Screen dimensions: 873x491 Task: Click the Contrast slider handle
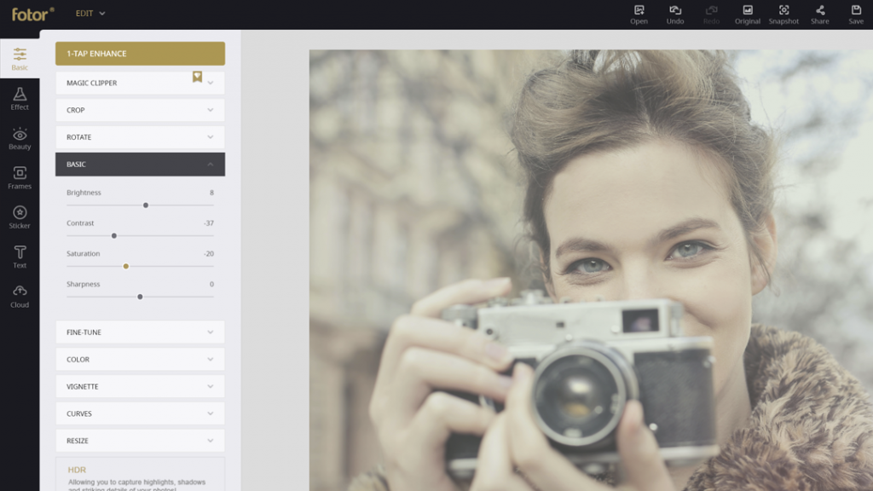click(114, 236)
